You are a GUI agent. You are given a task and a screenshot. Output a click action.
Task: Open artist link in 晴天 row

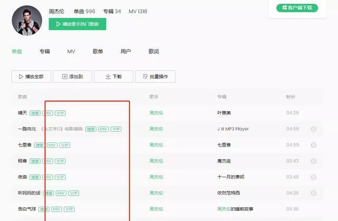click(156, 113)
